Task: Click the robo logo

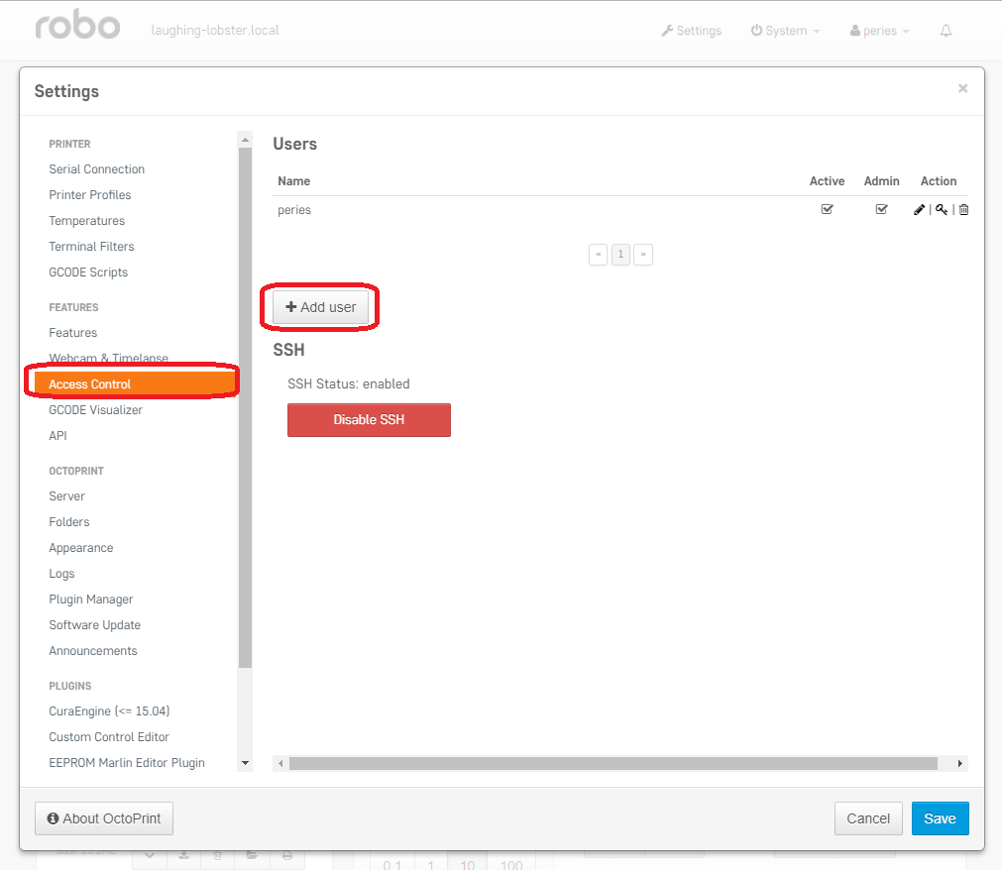Action: (x=76, y=25)
